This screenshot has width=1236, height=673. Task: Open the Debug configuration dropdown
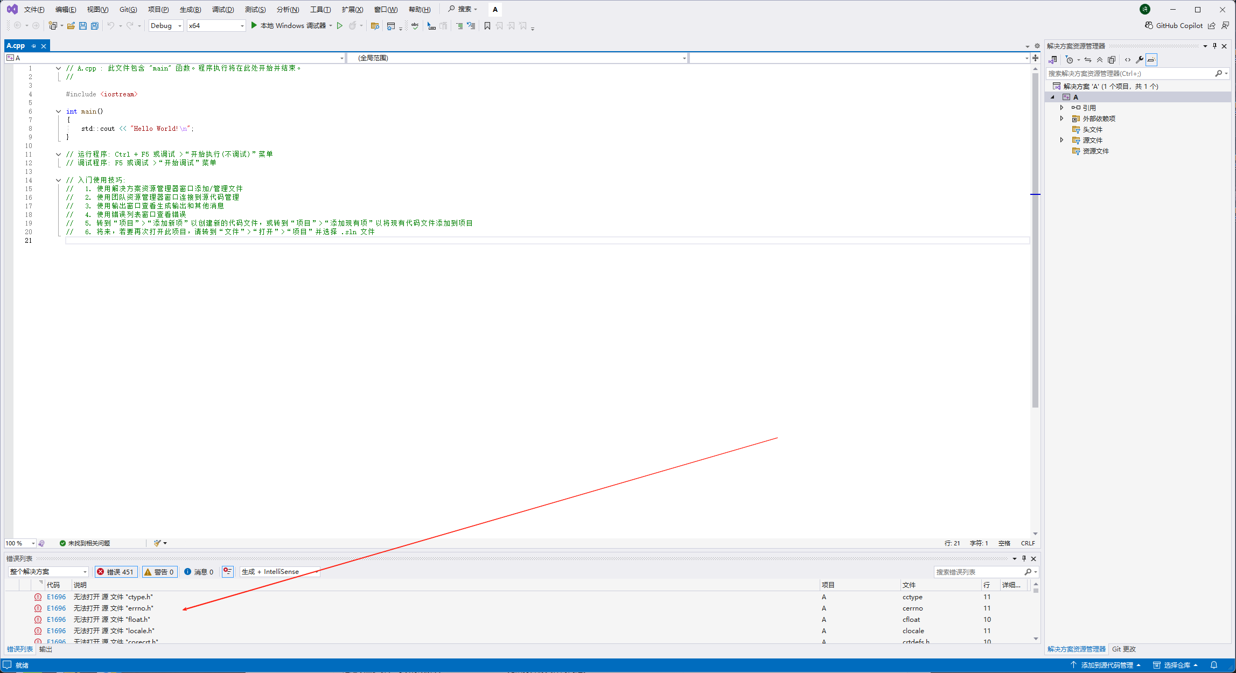166,26
